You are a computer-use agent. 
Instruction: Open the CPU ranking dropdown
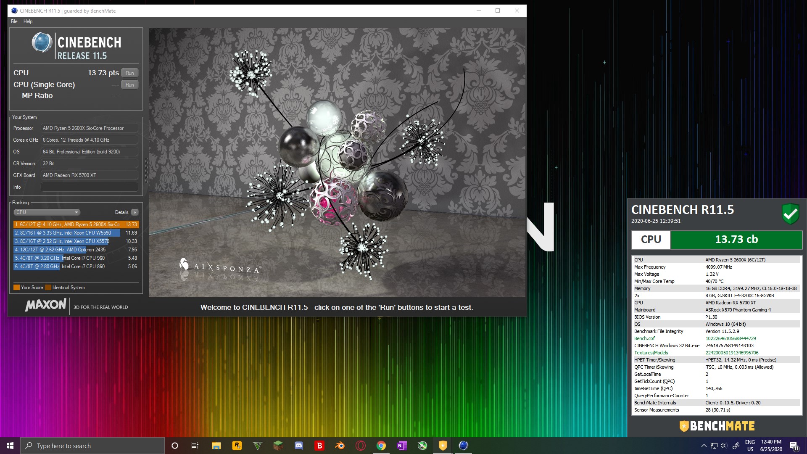47,212
